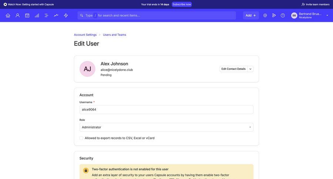Open the activity feed icon
Viewport: 333px width, 179px height.
tap(274, 16)
